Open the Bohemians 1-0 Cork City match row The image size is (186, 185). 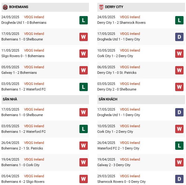point(20,165)
